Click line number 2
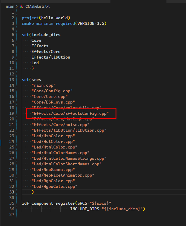 (13, 18)
